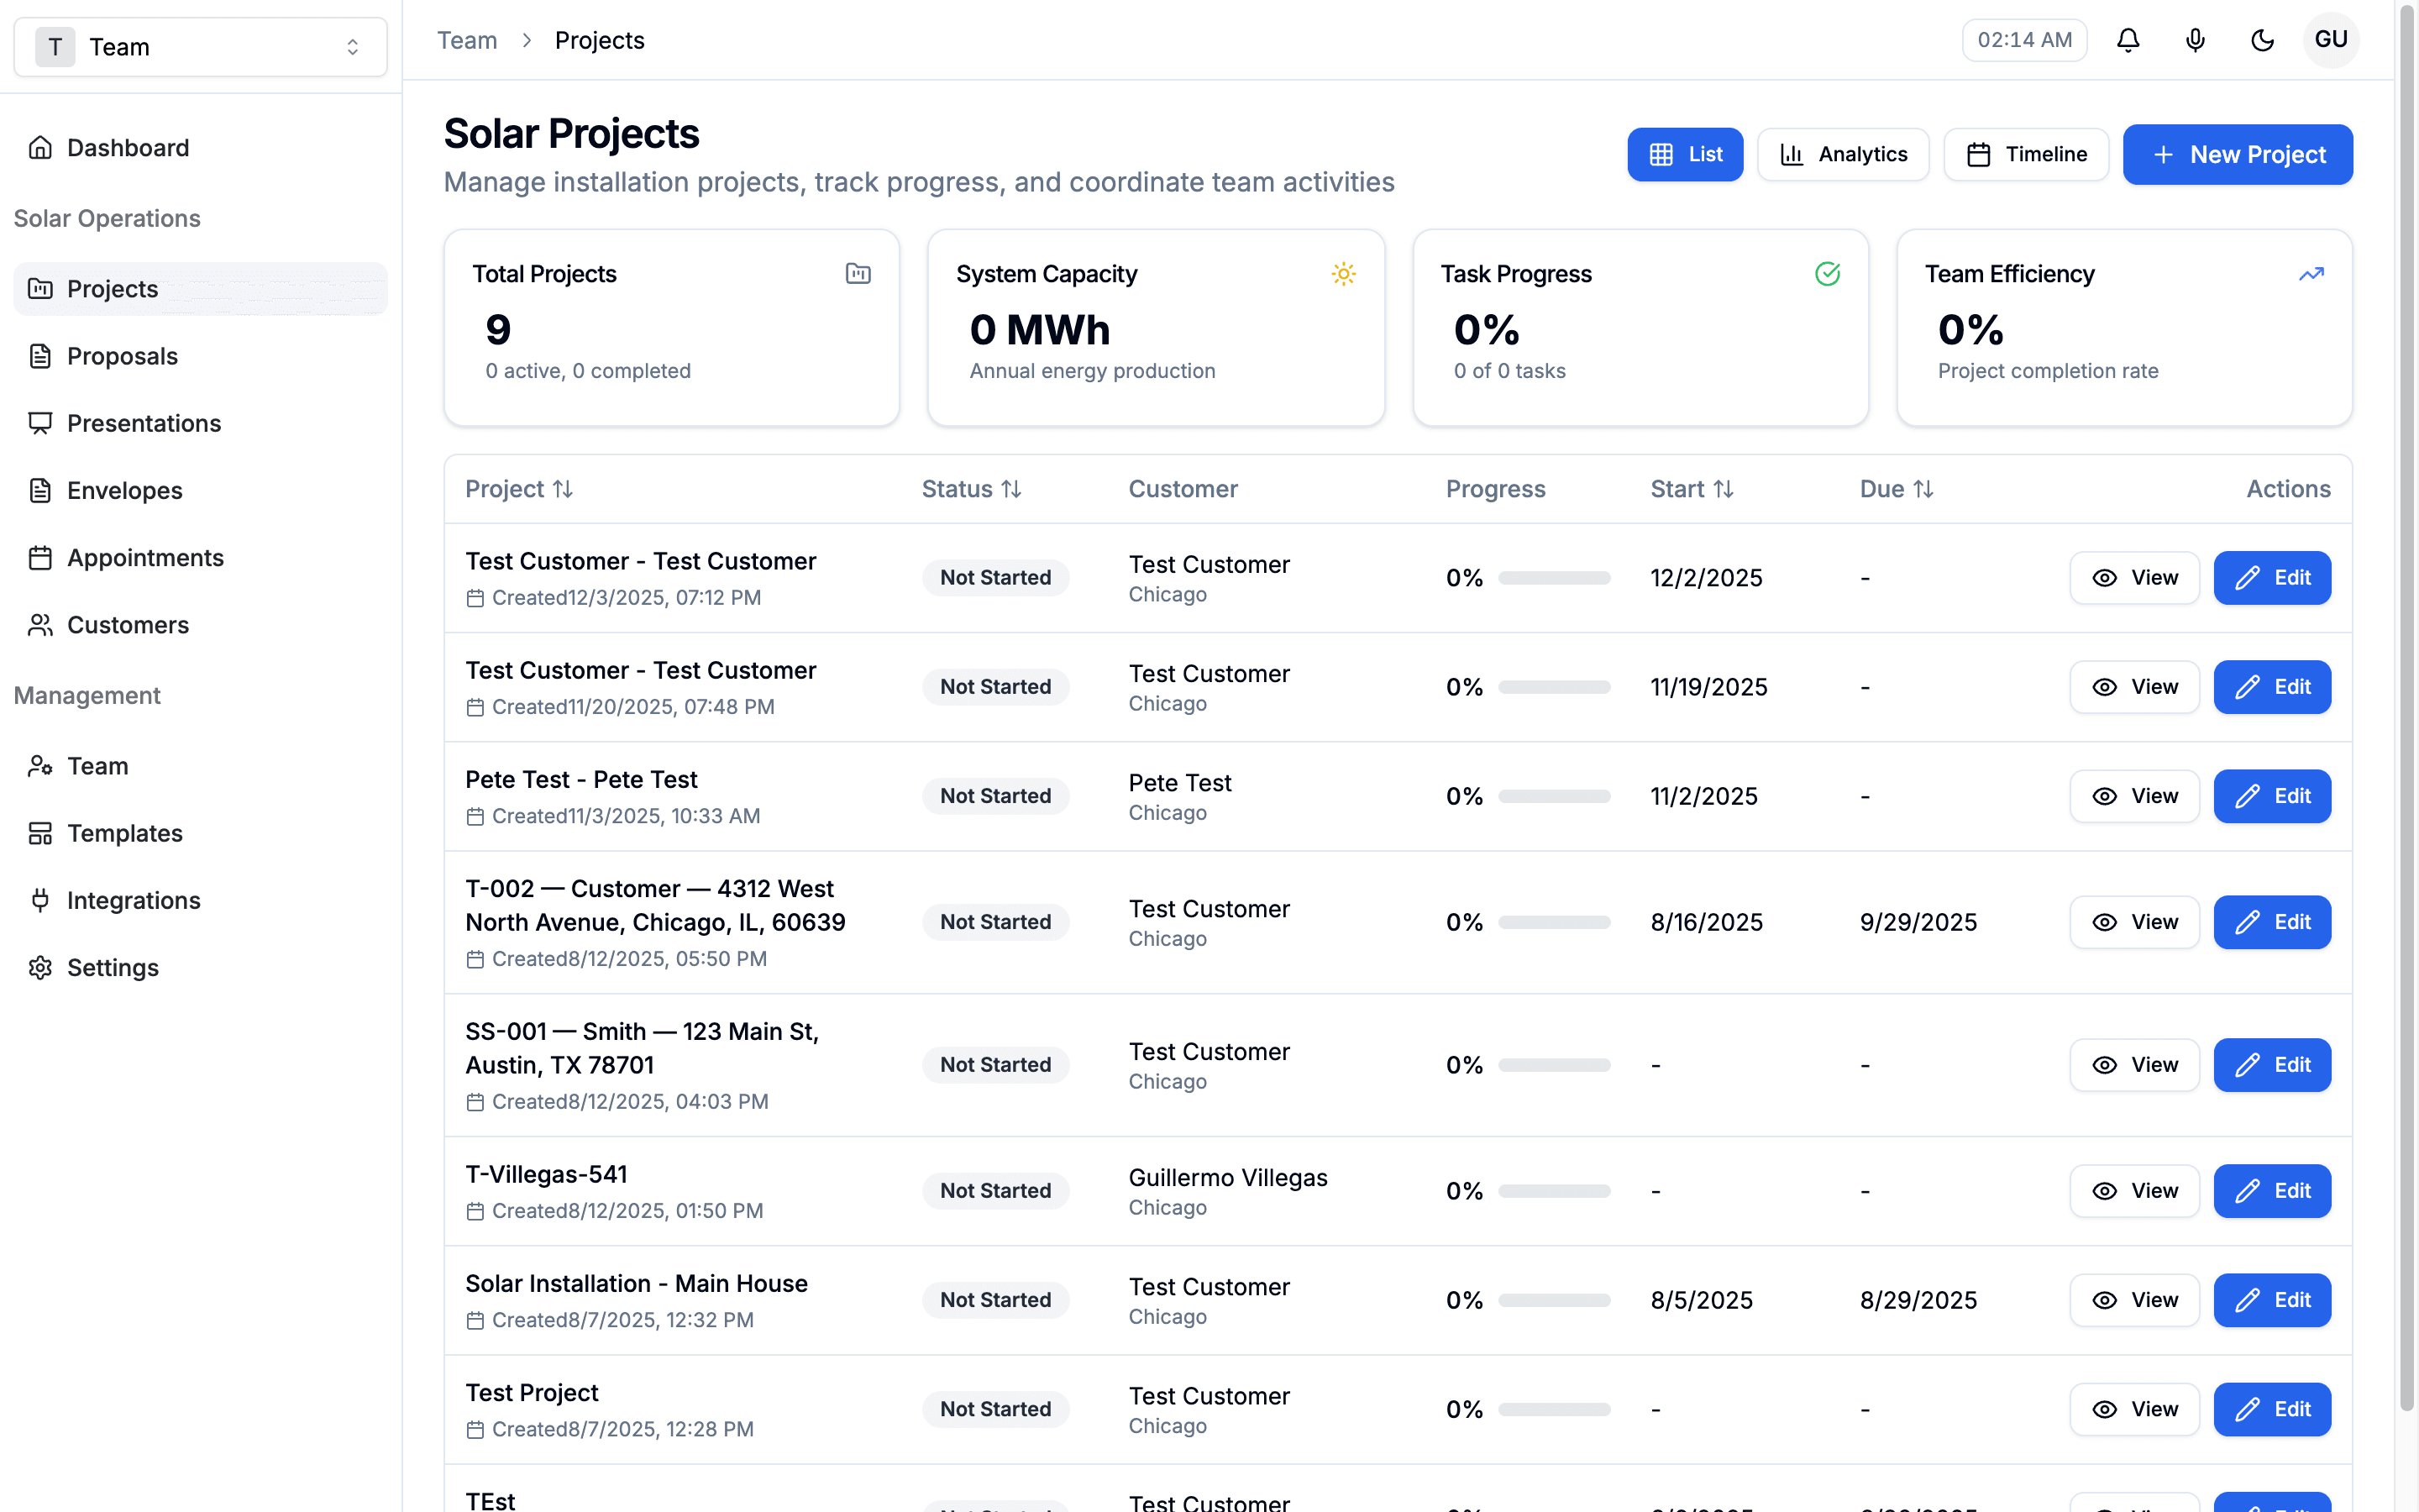
Task: View the Pete Test project
Action: click(x=2134, y=796)
